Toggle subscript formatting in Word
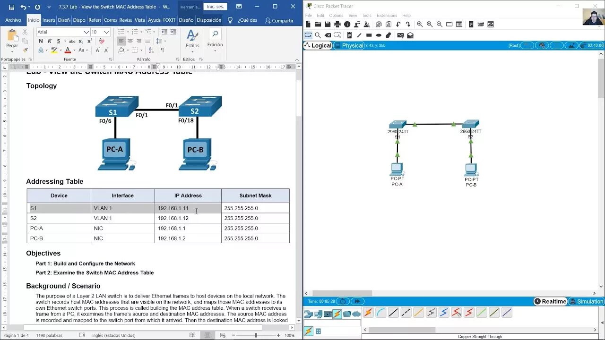This screenshot has height=340, width=605. pyautogui.click(x=81, y=41)
